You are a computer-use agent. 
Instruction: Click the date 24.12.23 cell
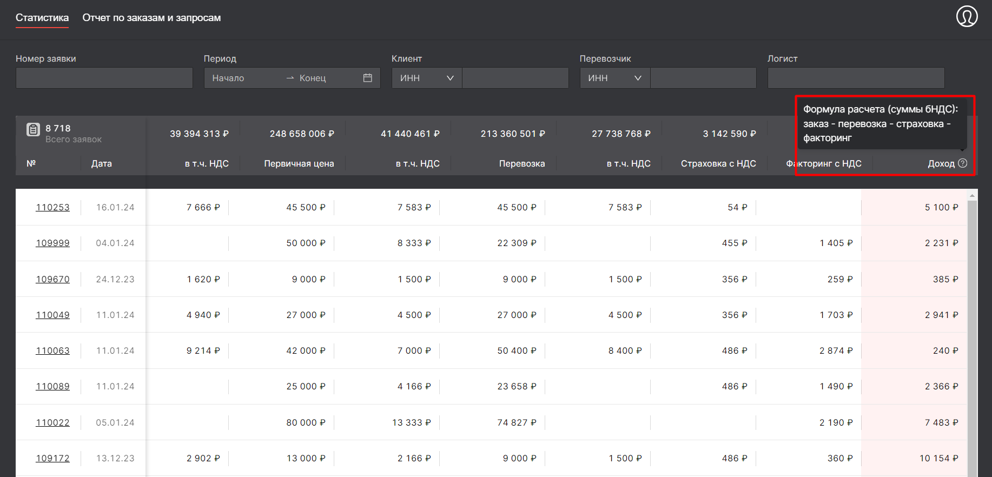click(115, 279)
